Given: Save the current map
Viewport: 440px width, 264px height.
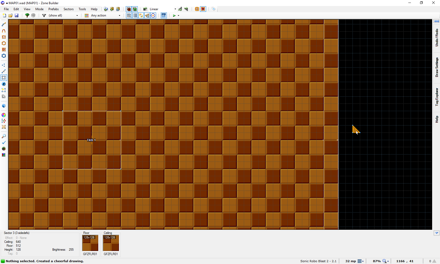Looking at the screenshot, I should 16,15.
